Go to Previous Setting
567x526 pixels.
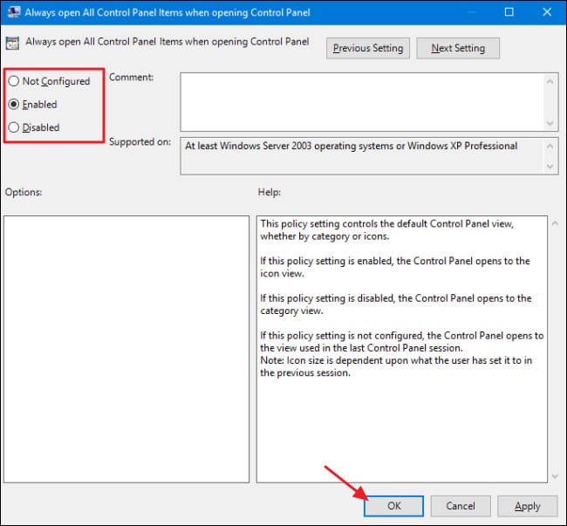point(368,48)
